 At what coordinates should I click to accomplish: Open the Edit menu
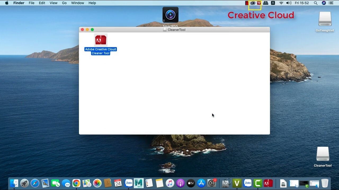pos(42,3)
